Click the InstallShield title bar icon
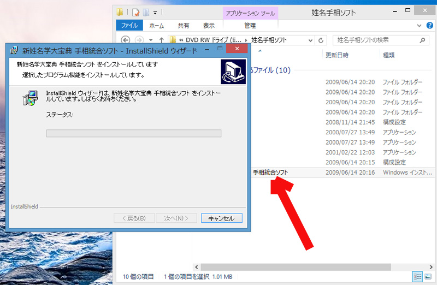 coord(14,50)
